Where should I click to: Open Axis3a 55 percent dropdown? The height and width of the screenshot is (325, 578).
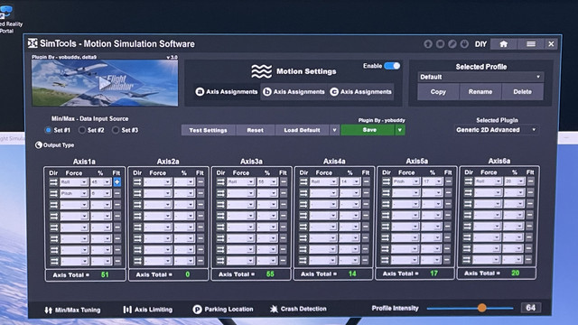(x=267, y=181)
